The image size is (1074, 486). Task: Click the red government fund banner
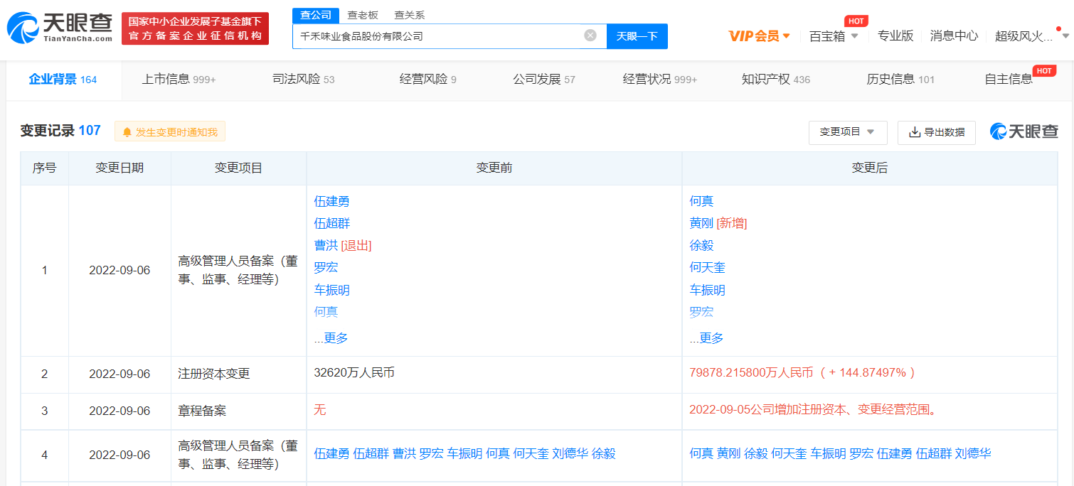click(195, 28)
